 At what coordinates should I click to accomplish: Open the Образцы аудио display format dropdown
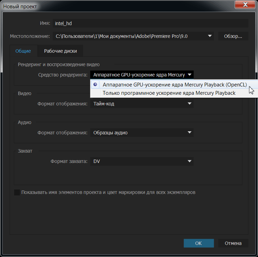coord(141,133)
